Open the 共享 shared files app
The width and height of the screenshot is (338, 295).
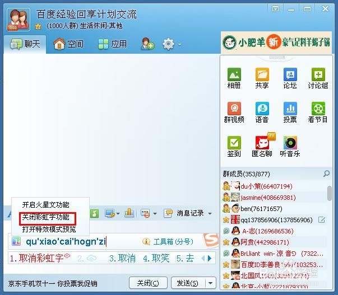pyautogui.click(x=262, y=78)
